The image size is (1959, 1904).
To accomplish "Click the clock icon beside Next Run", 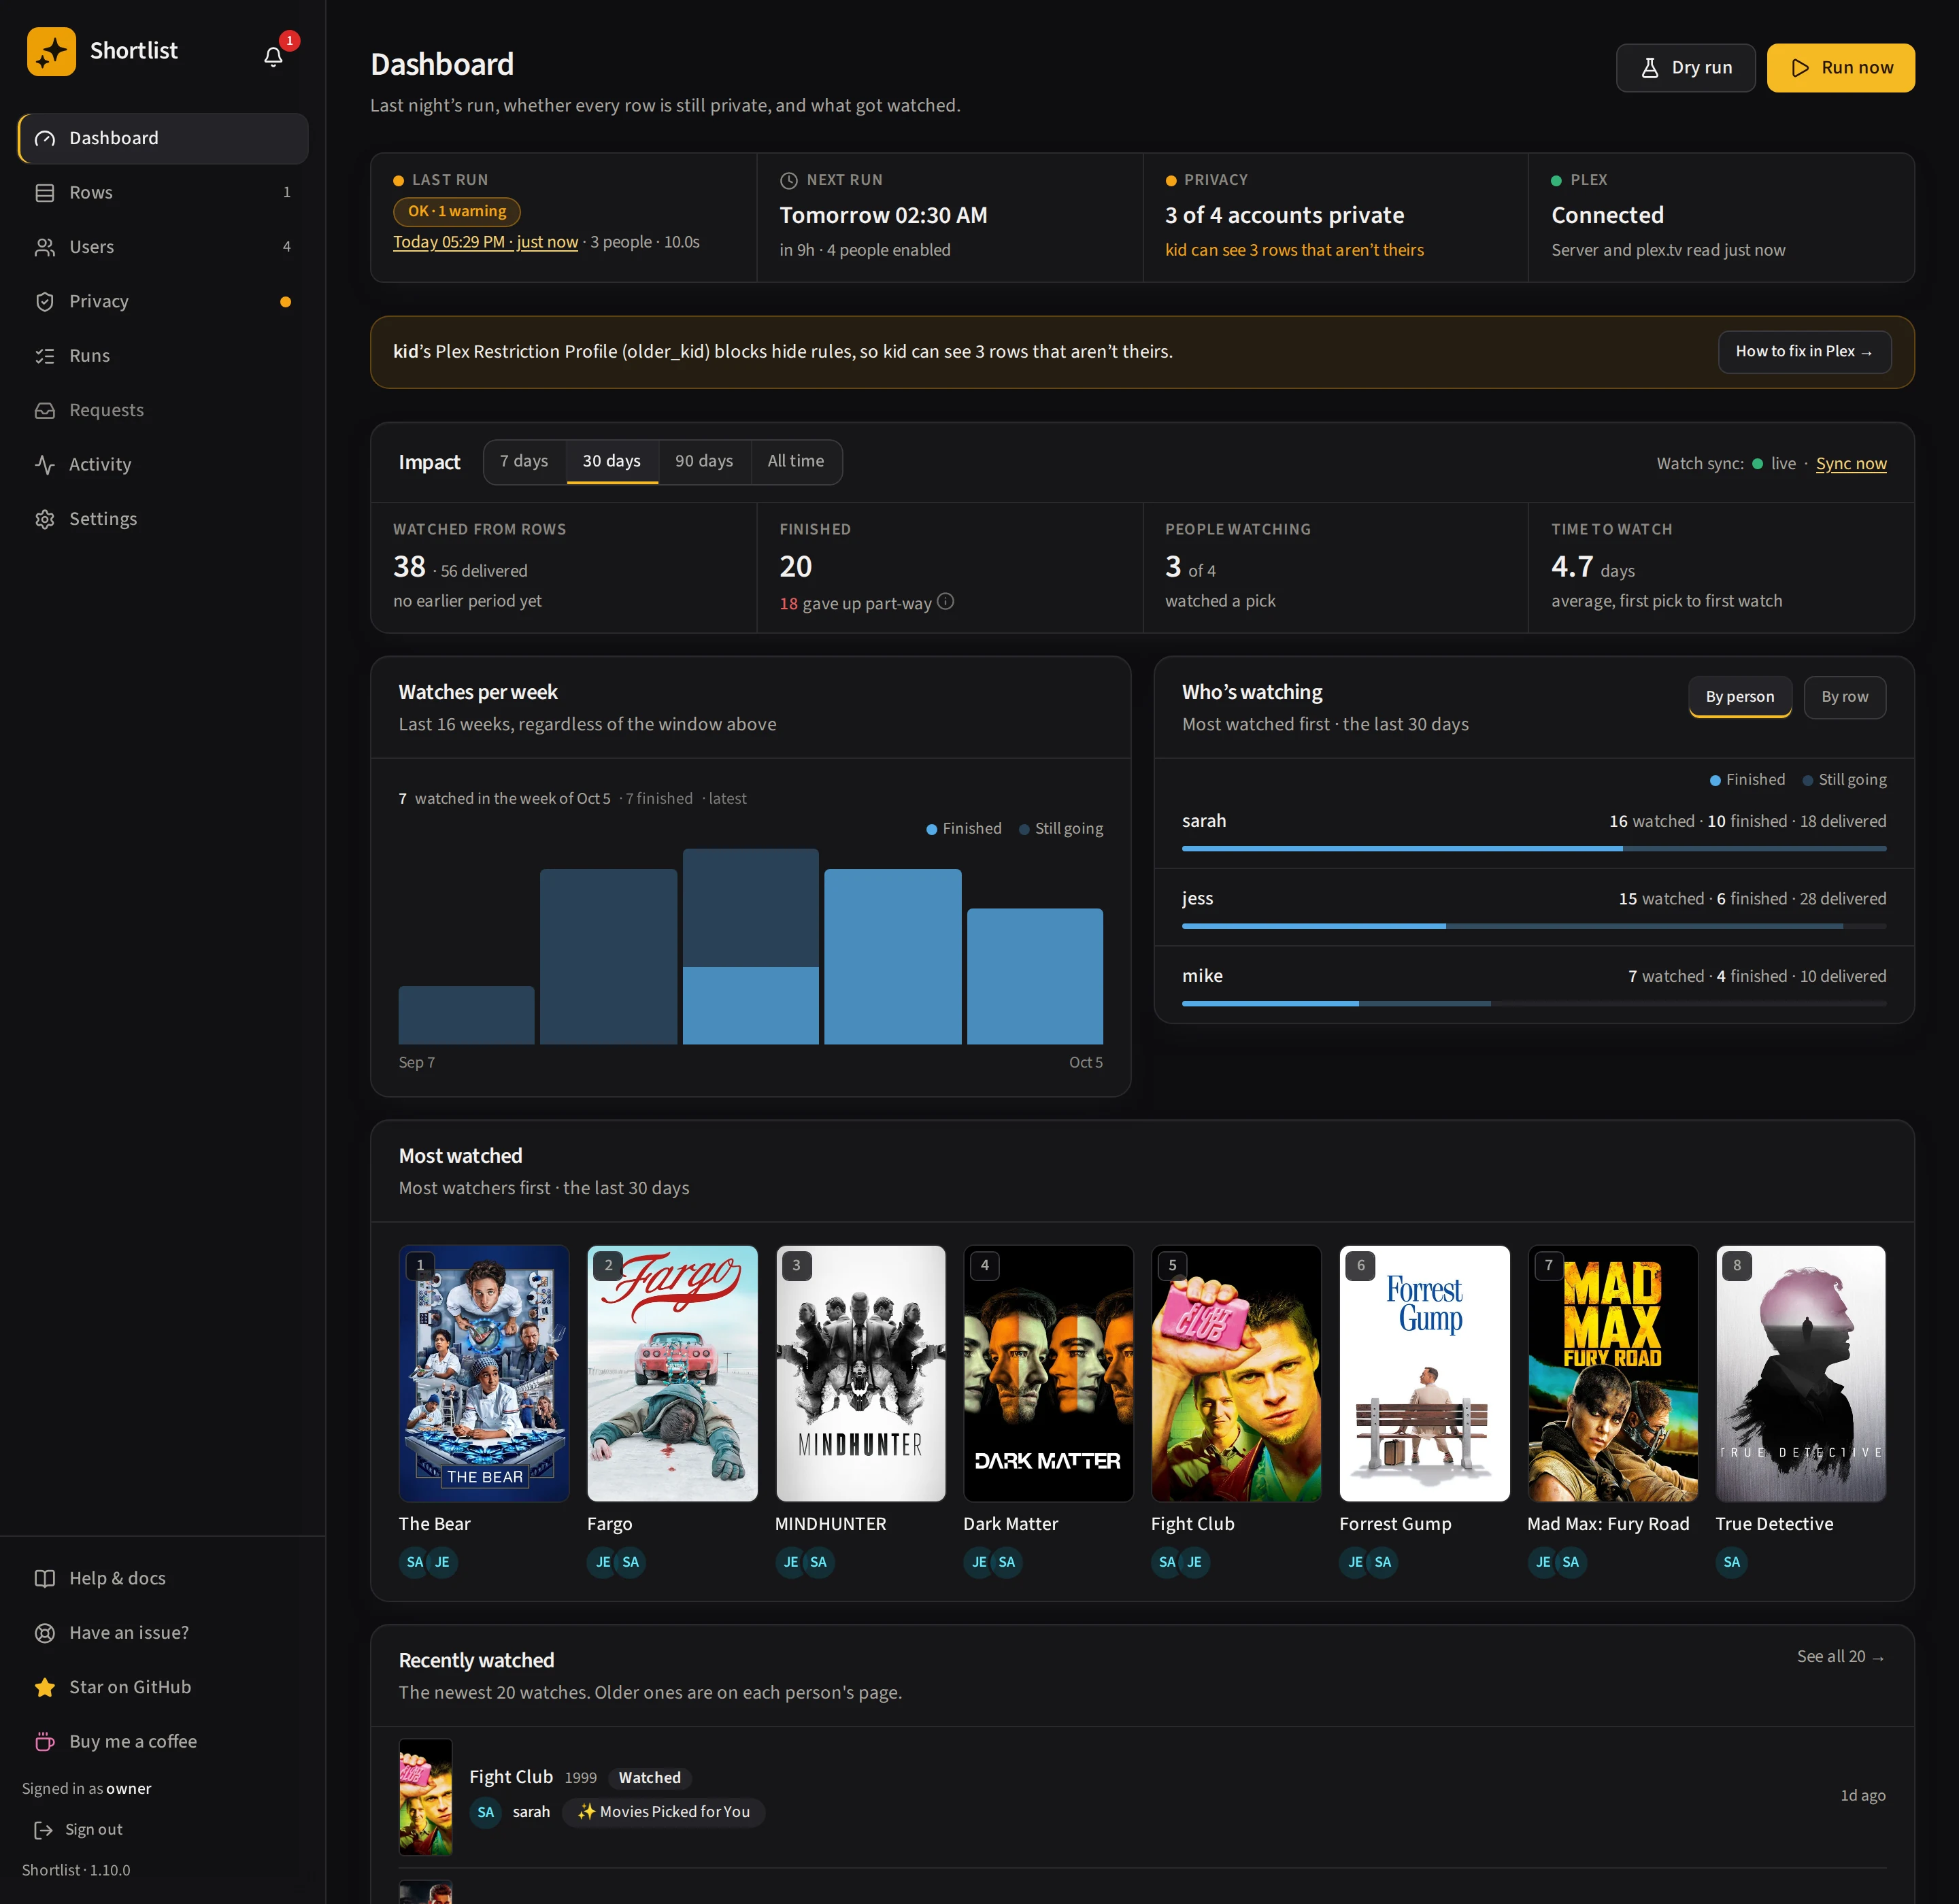I will coord(788,180).
